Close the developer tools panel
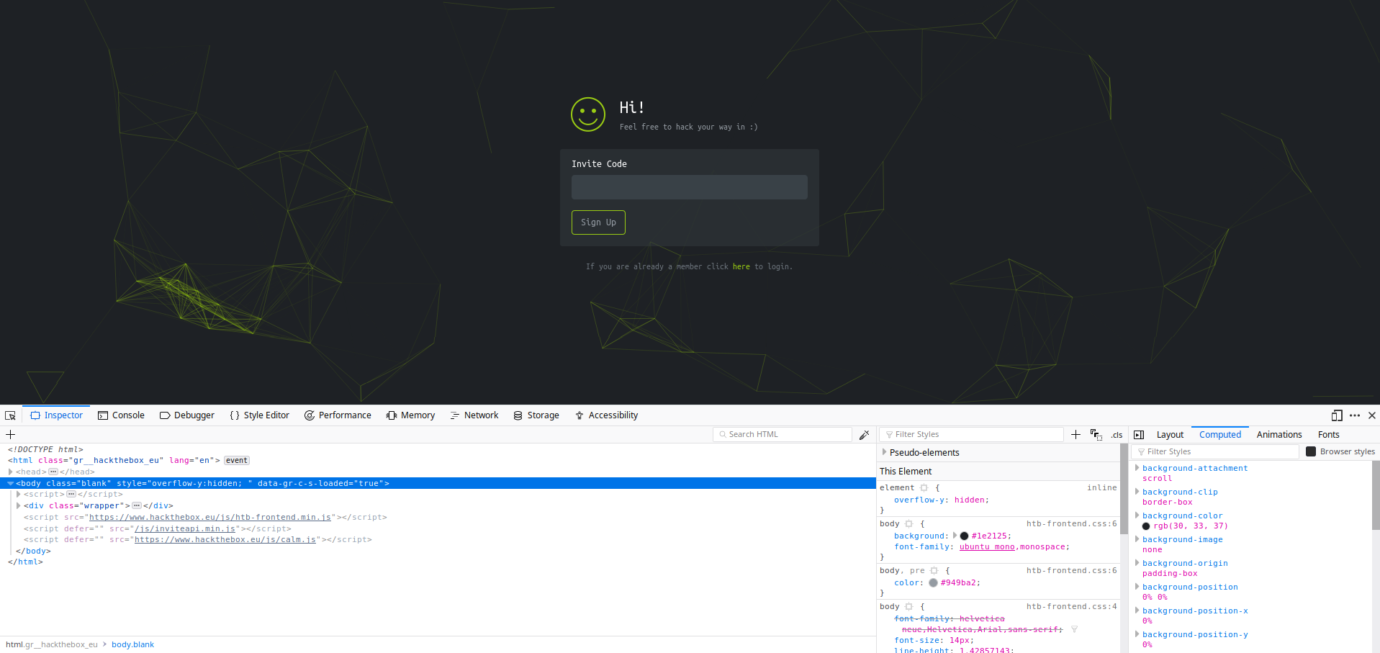The width and height of the screenshot is (1380, 653). click(1372, 415)
